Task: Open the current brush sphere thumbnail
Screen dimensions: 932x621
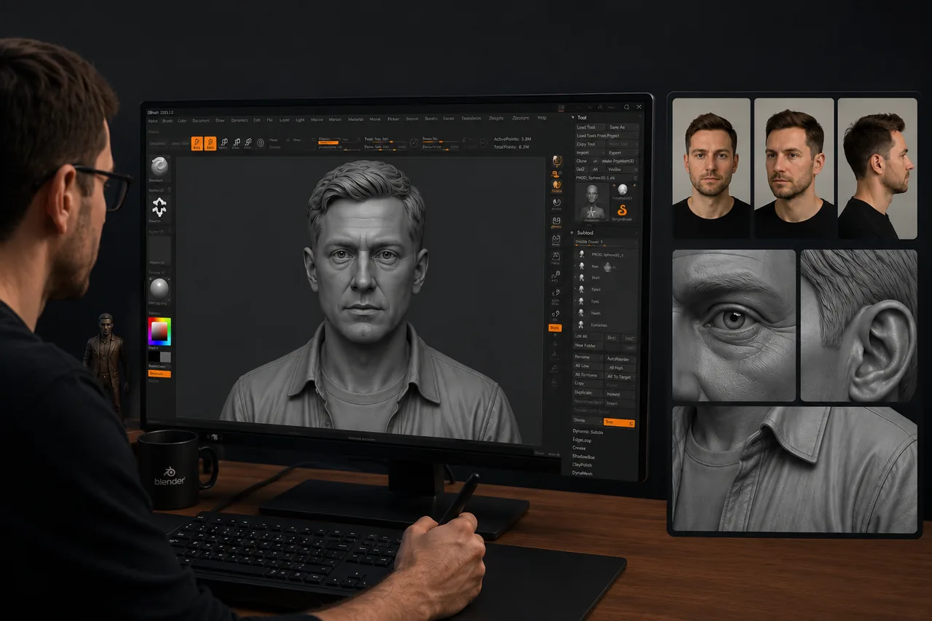Action: click(159, 167)
